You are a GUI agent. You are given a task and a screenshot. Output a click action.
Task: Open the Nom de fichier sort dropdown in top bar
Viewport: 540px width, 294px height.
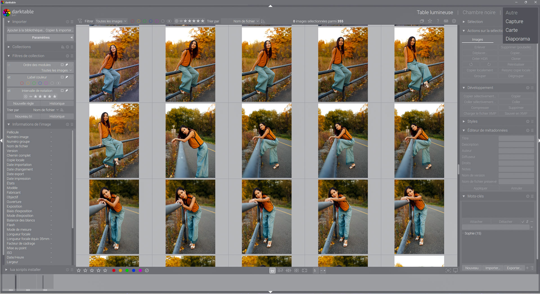(x=241, y=21)
